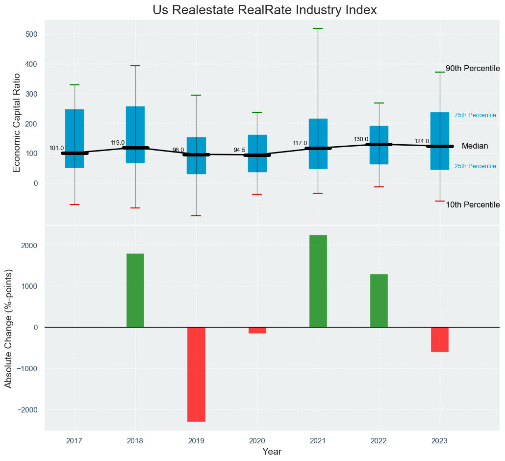Screen dimensions: 505x461
Task: Click the blue 2020 interquartile box
Action: tap(257, 154)
